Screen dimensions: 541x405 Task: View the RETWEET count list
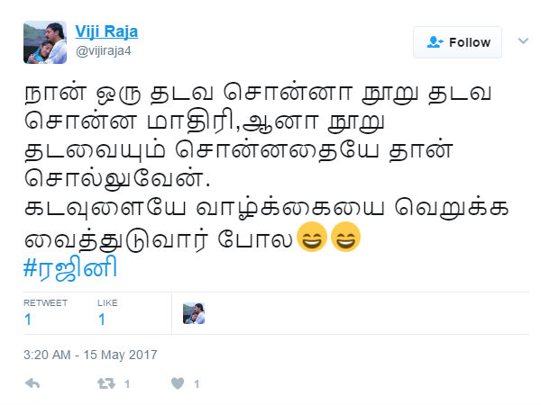45,312
